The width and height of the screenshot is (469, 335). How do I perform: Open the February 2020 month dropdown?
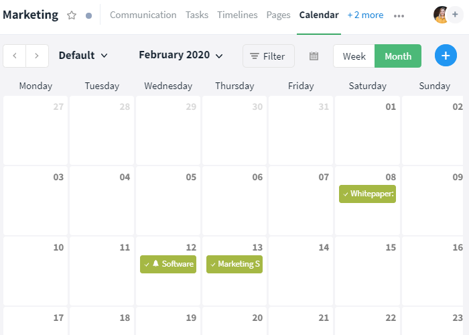[x=181, y=56]
